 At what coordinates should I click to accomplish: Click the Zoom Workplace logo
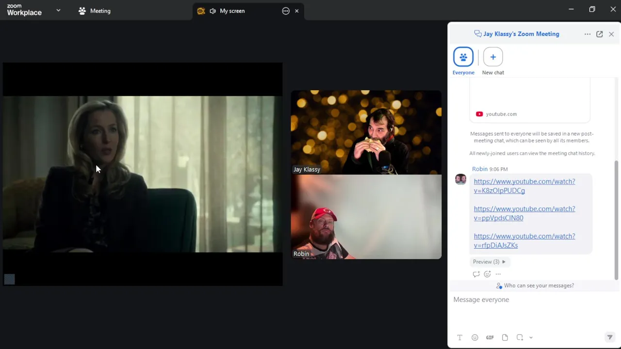(24, 10)
